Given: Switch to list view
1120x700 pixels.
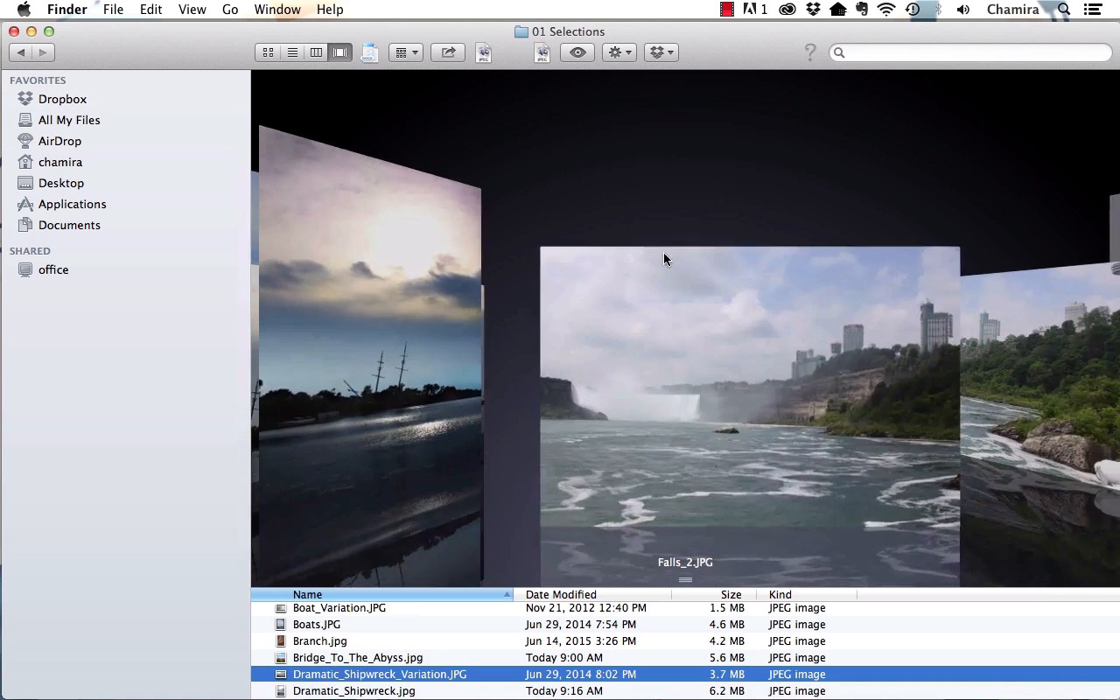Looking at the screenshot, I should coord(292,52).
